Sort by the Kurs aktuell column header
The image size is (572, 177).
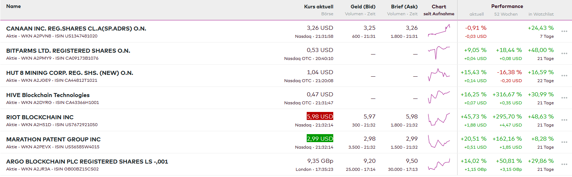coord(318,7)
